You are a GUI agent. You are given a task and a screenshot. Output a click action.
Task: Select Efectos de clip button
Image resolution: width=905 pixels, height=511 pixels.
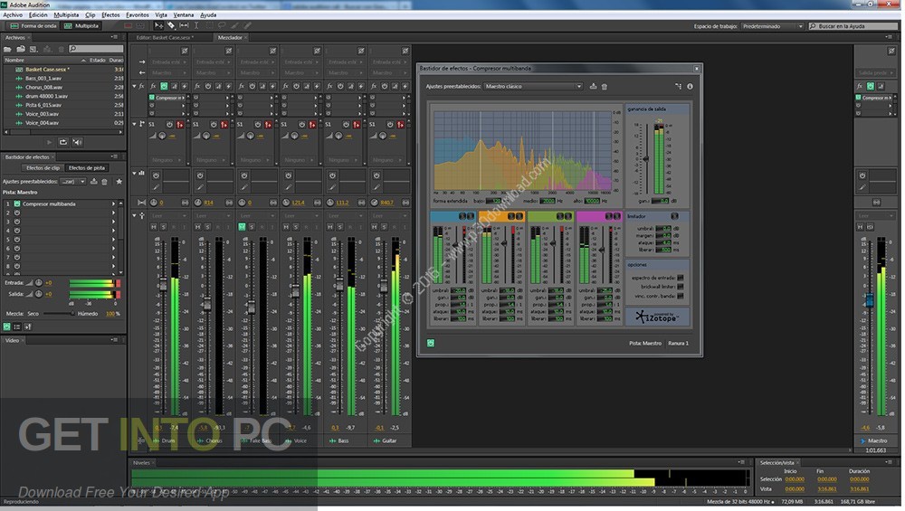click(43, 168)
